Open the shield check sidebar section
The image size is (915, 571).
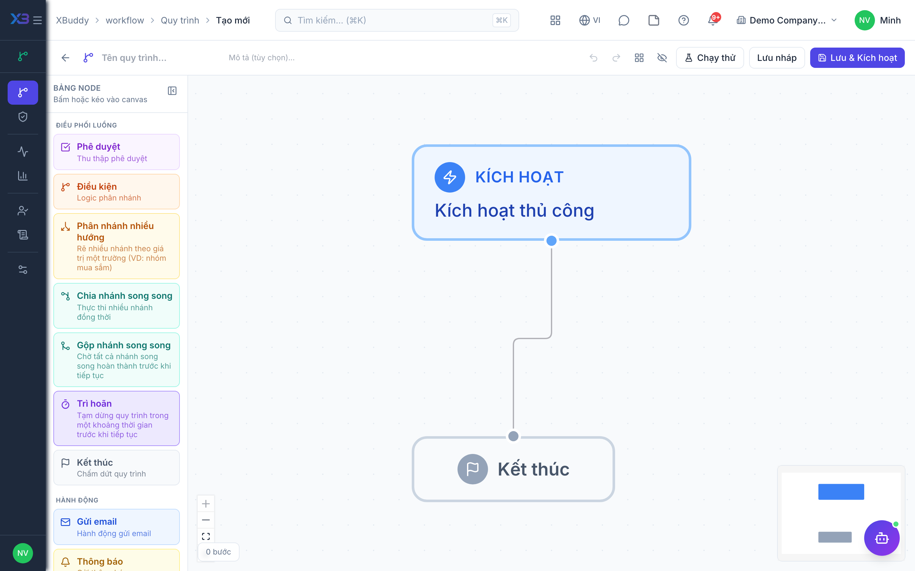(23, 117)
